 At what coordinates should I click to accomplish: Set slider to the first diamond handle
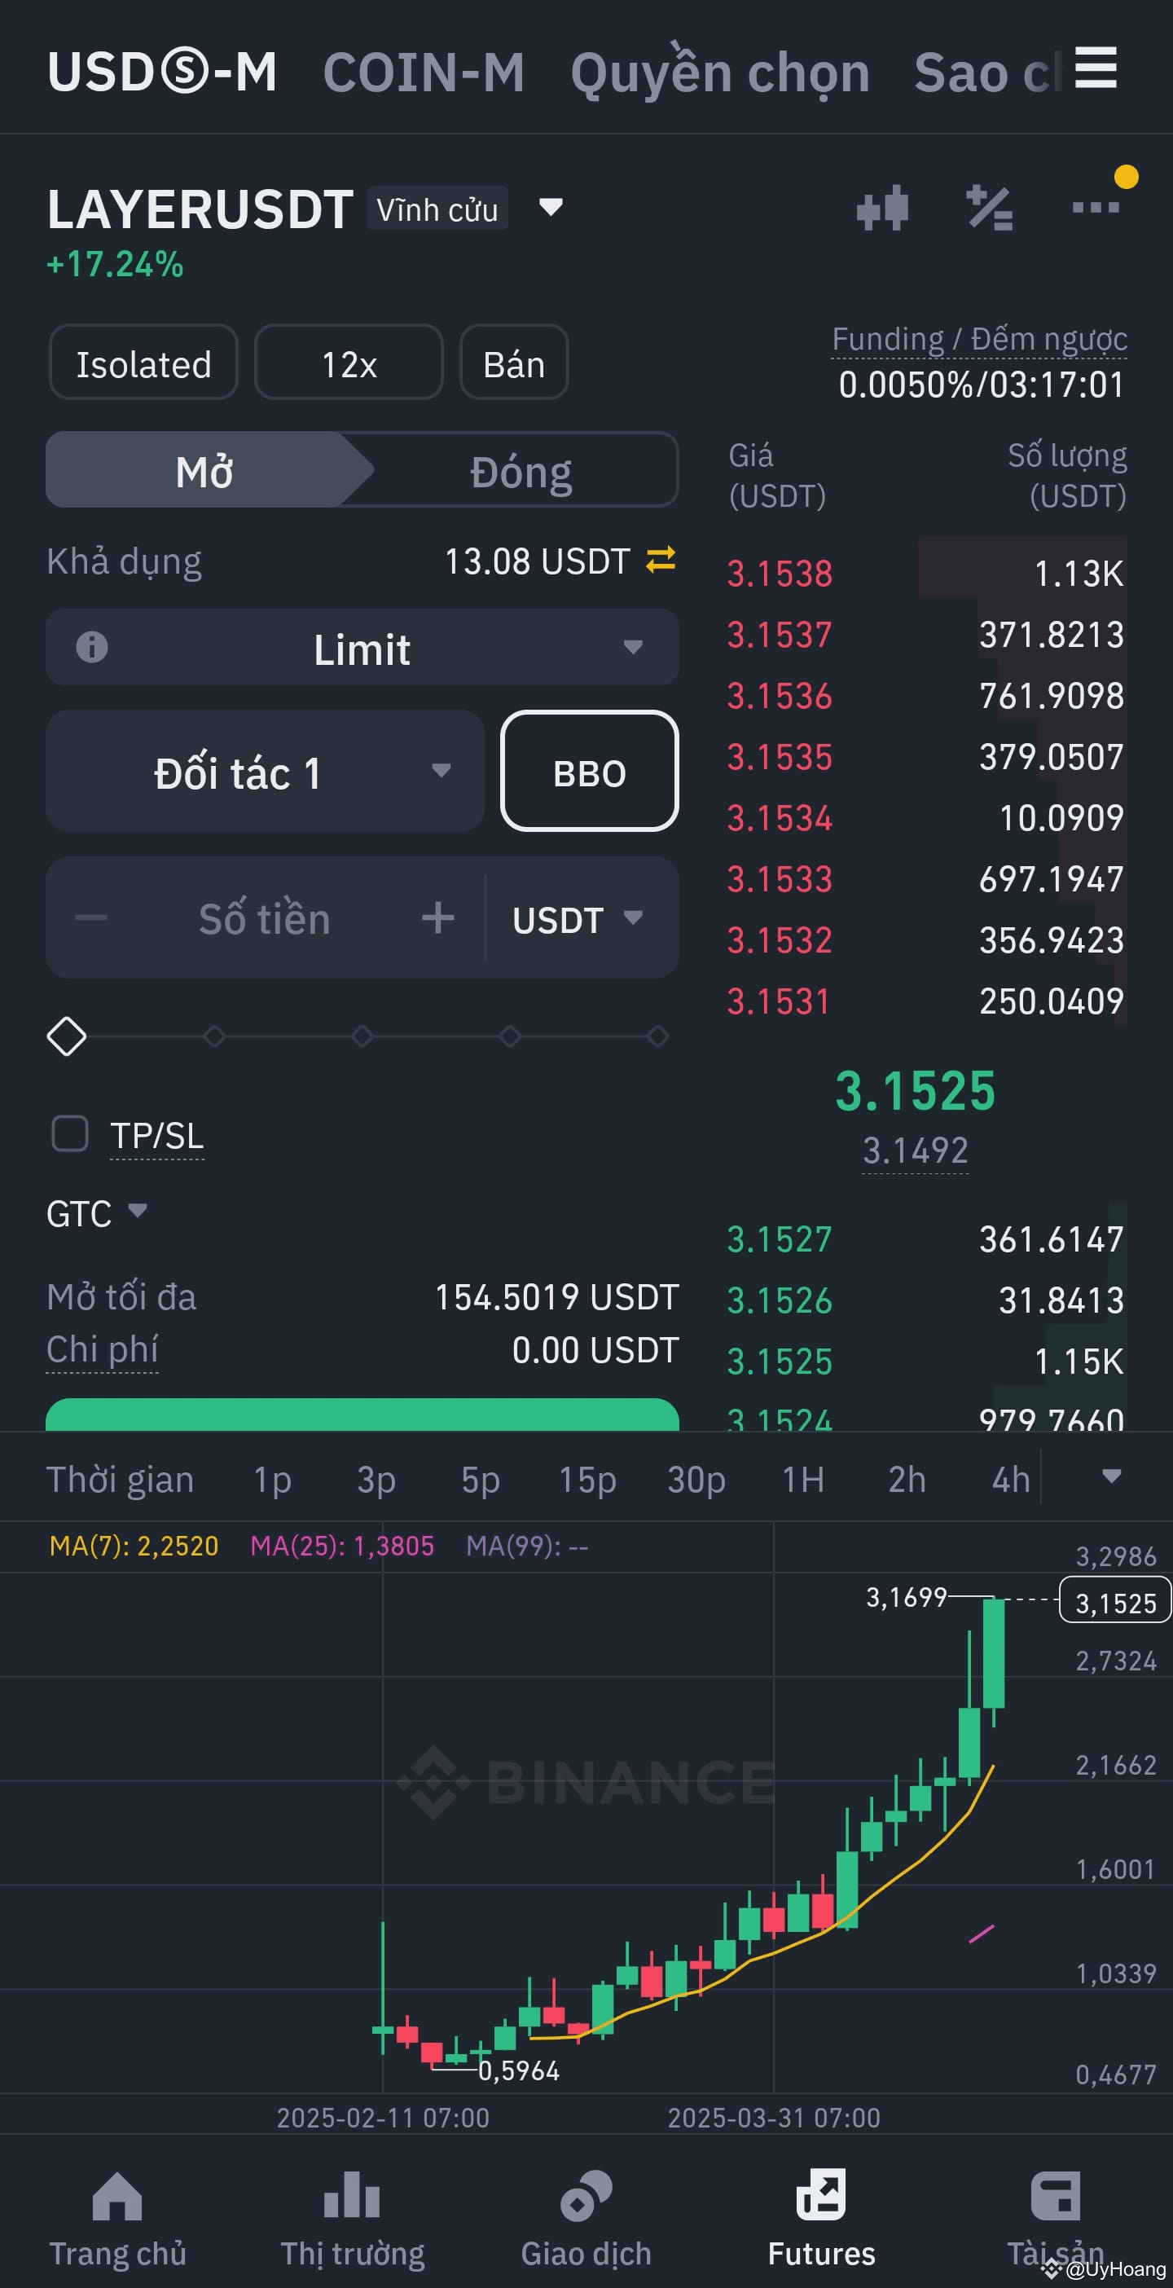point(67,1036)
